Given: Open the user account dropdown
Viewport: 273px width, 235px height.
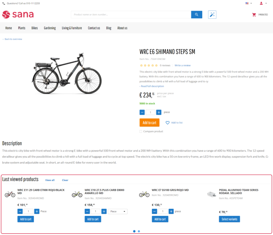Looking at the screenshot, I should (x=262, y=3).
